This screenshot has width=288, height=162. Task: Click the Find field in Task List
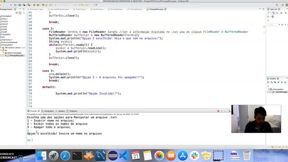[x=273, y=25]
